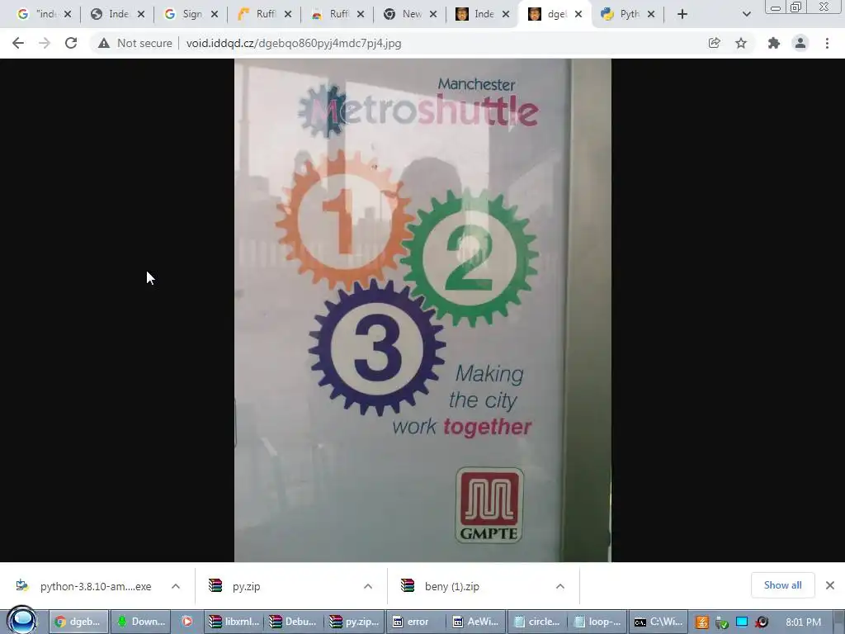Click the Not secure warning icon
This screenshot has height=634, width=845.
(103, 43)
